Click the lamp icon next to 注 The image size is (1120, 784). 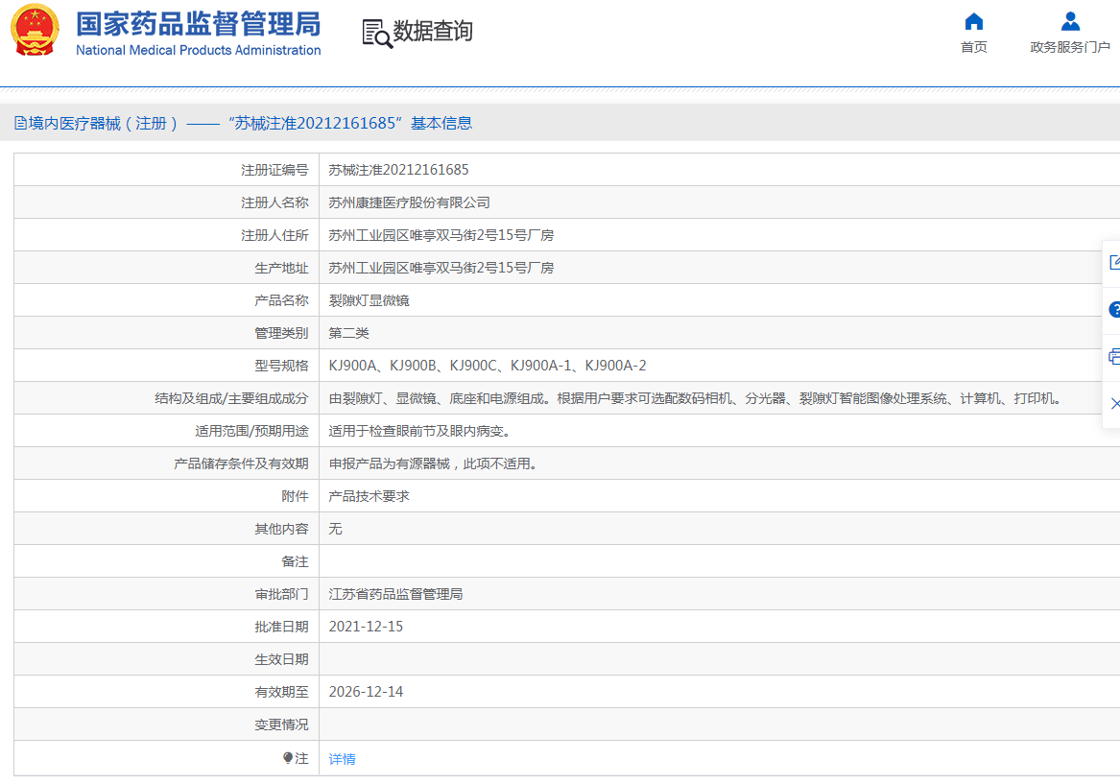pos(286,757)
